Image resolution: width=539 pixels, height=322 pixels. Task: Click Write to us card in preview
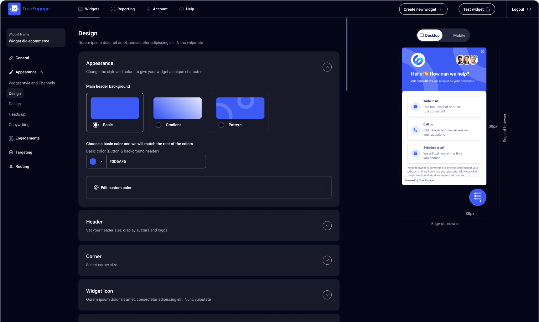pyautogui.click(x=444, y=106)
